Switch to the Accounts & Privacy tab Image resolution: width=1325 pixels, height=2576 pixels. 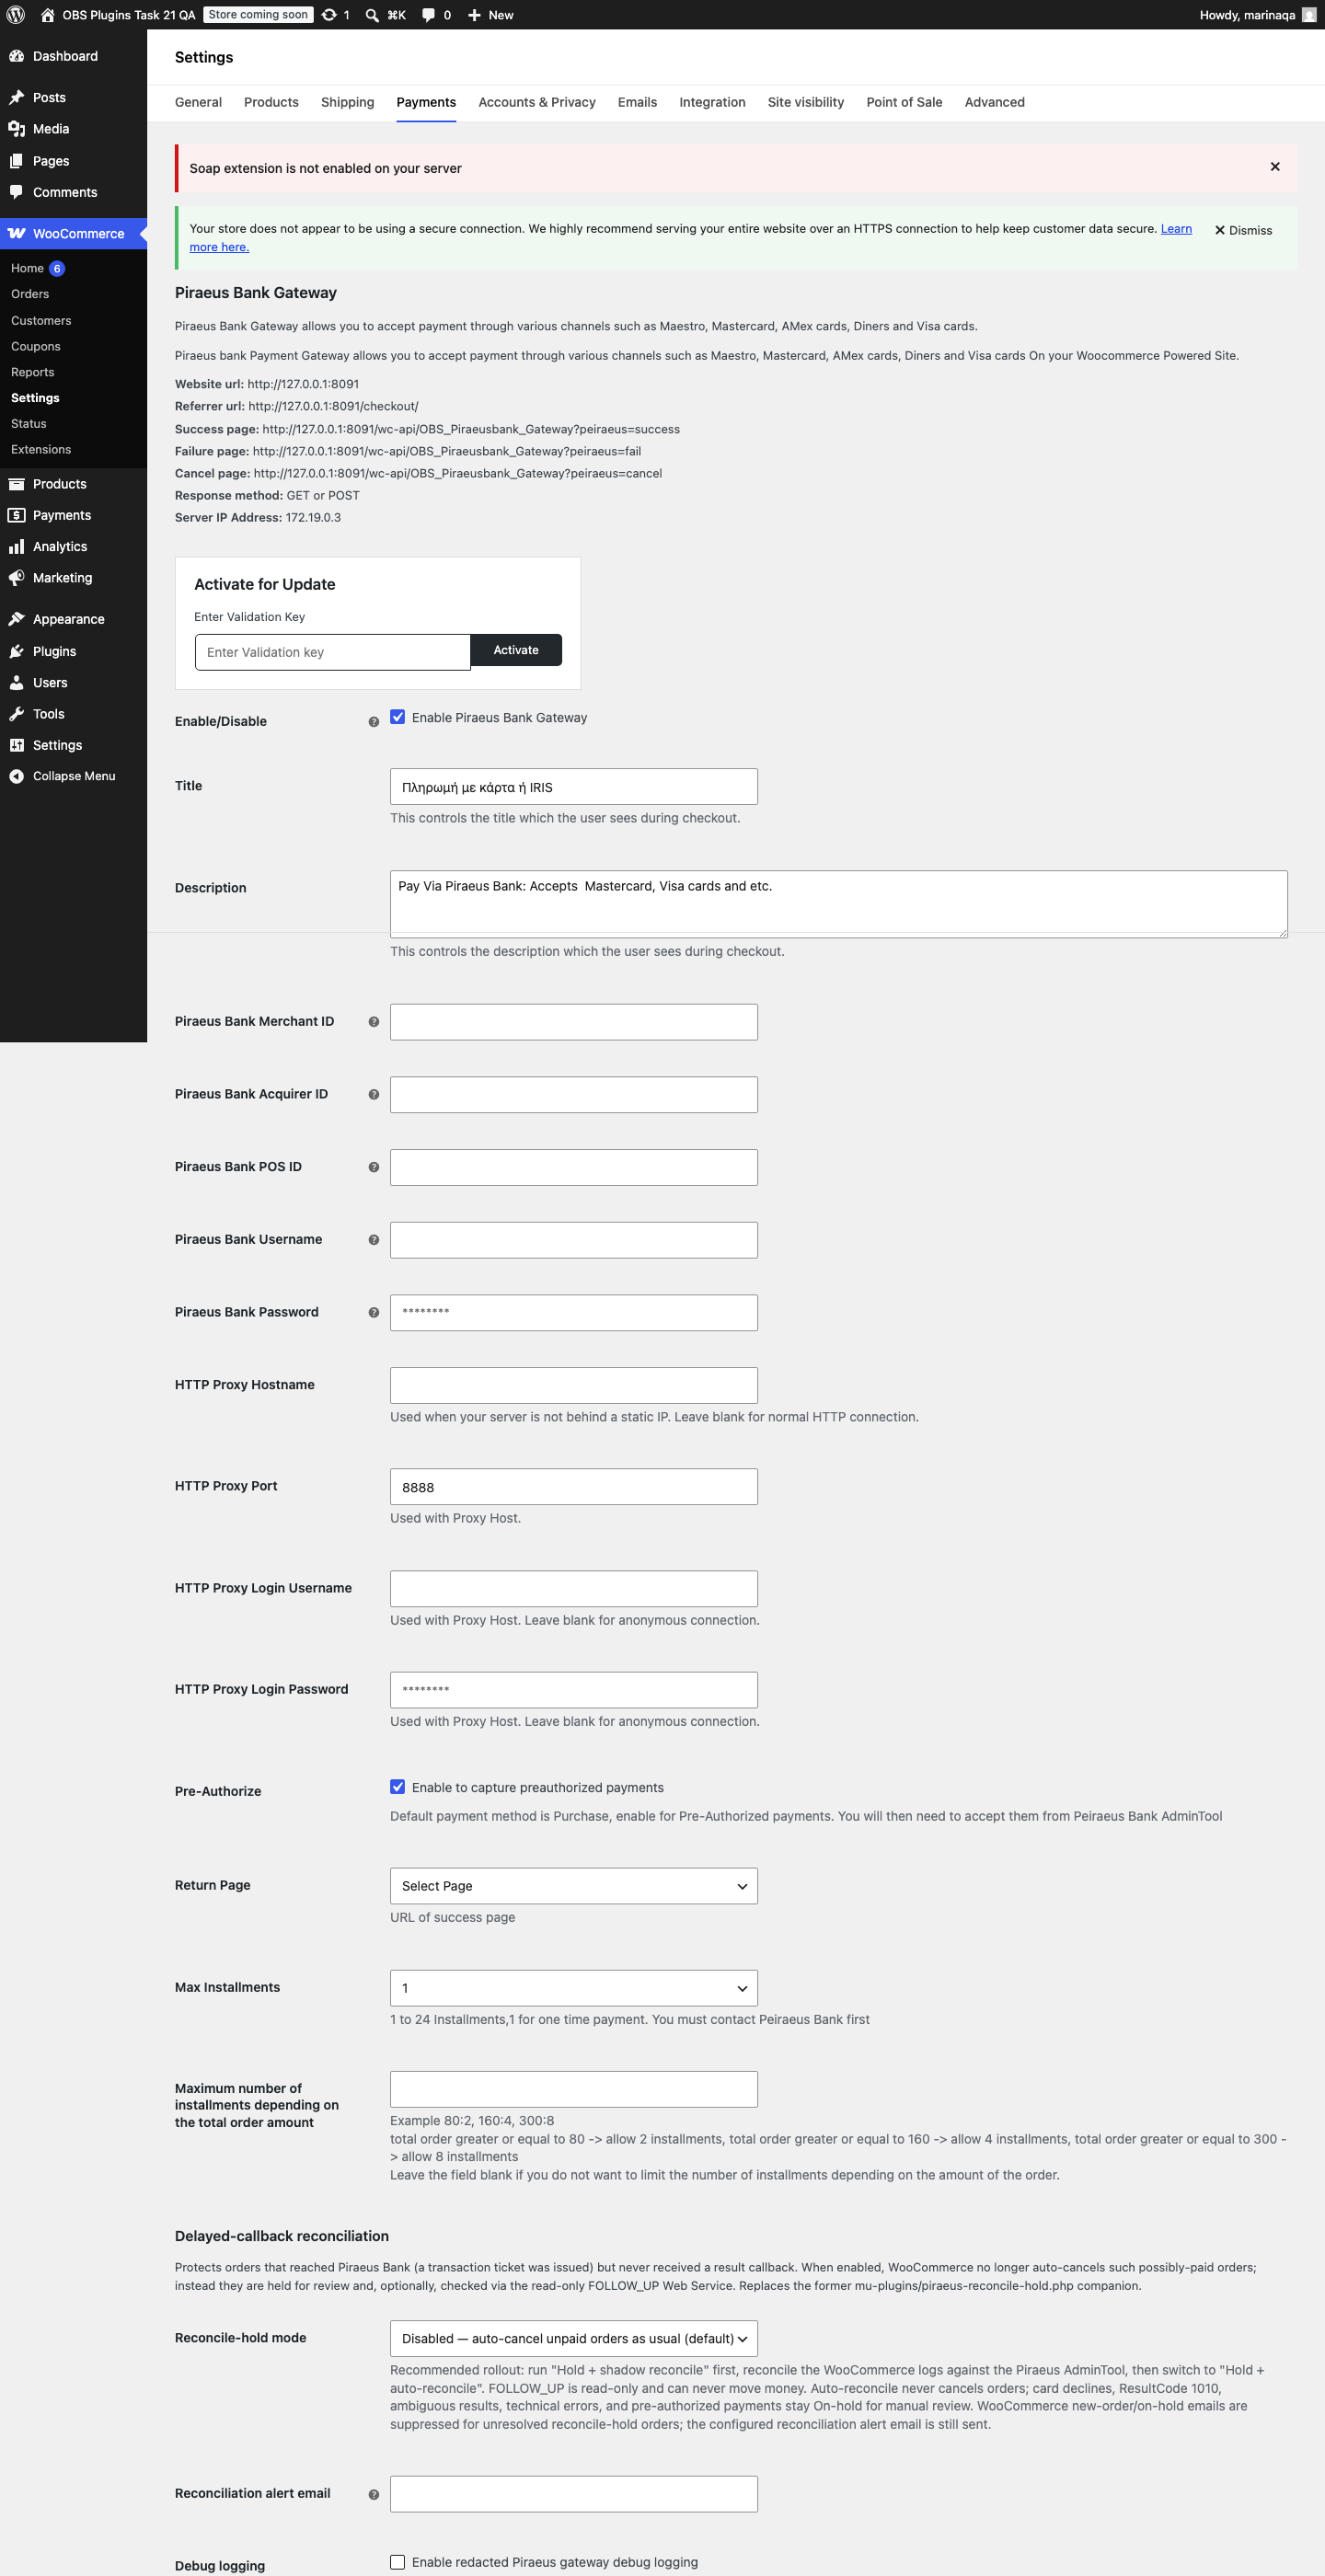[537, 102]
